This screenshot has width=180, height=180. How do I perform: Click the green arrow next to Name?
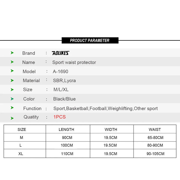(12, 62)
